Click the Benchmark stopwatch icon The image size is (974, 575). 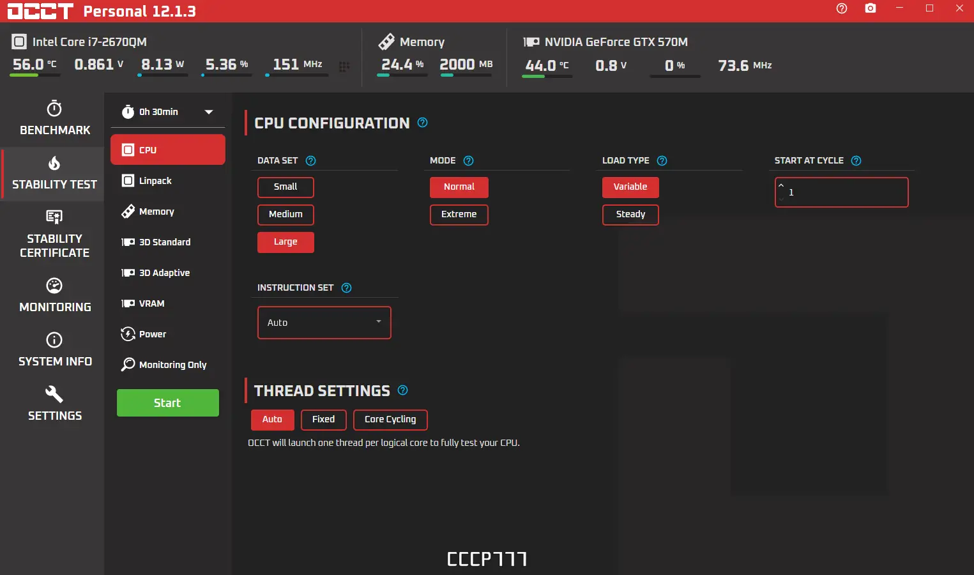[54, 108]
